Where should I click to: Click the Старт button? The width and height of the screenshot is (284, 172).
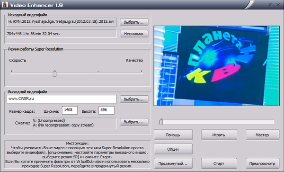(x=219, y=163)
